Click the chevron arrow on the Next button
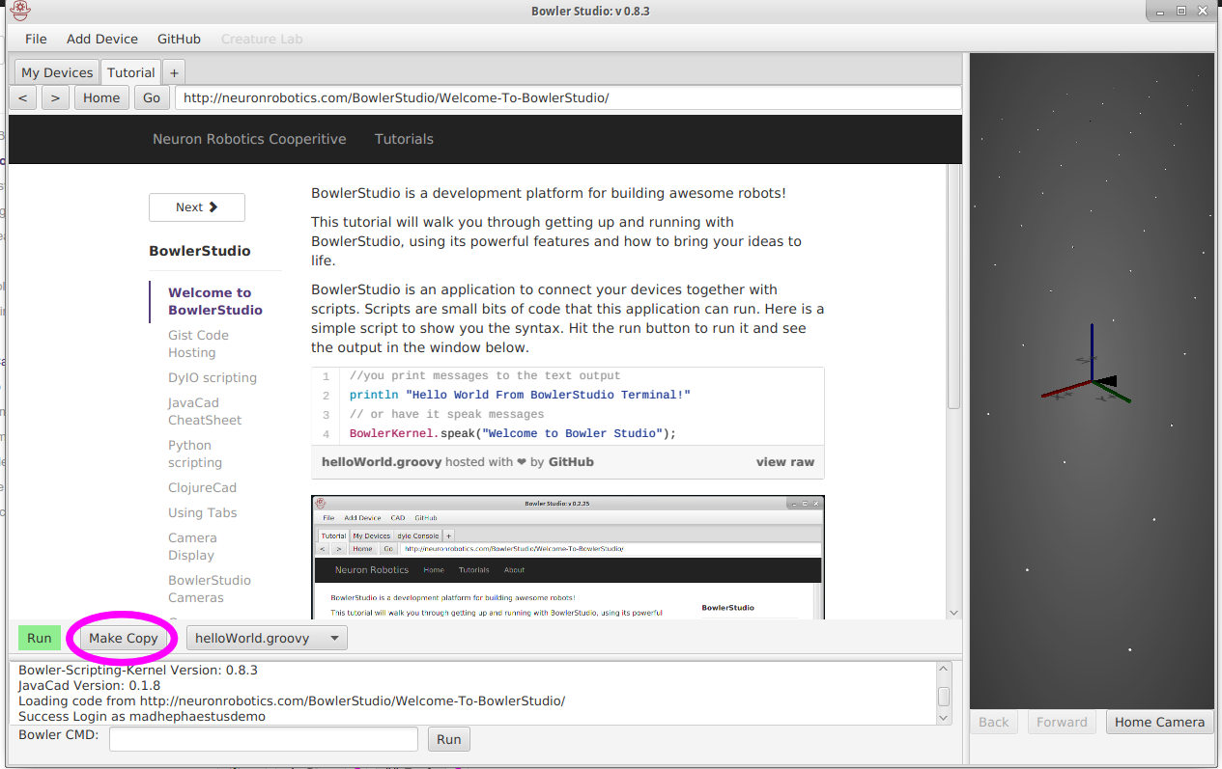 tap(213, 207)
